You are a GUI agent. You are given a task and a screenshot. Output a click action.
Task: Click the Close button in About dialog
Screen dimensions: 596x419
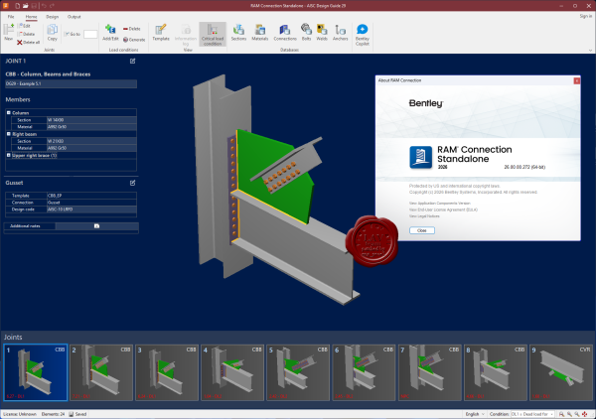pyautogui.click(x=422, y=230)
